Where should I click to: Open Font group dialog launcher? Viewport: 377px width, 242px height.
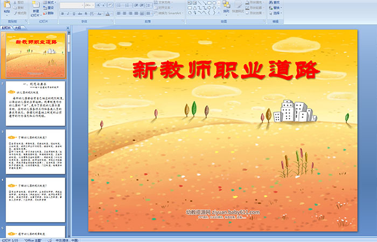(x=112, y=21)
